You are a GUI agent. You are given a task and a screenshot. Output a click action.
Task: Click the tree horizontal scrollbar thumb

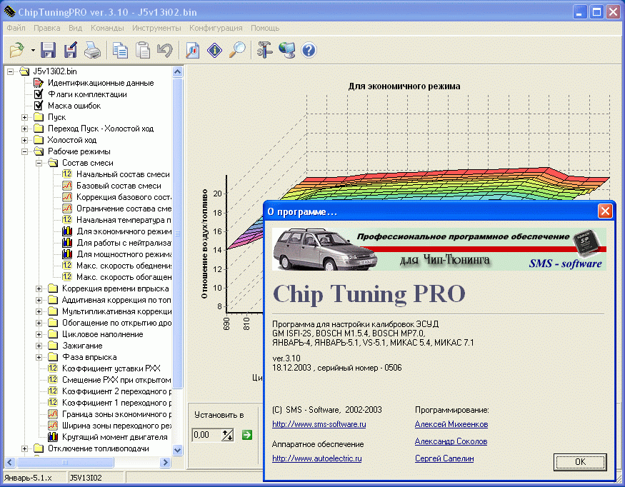[x=65, y=462]
